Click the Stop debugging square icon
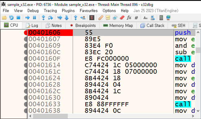201x119 pixels. 19,18
